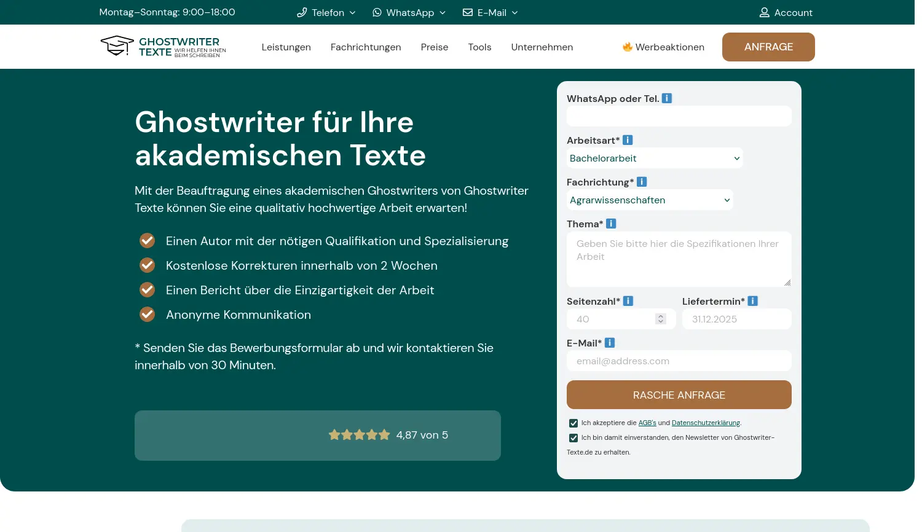Open the Fachrichtung dropdown showing Agrarwissenschaften
This screenshot has height=532, width=922.
[649, 200]
